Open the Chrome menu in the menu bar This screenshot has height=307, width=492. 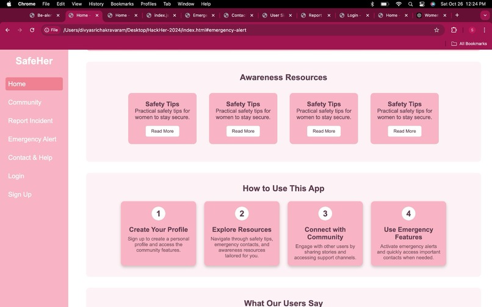27,4
